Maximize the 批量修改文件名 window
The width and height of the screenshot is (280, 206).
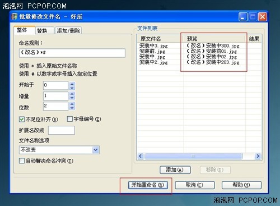point(253,17)
